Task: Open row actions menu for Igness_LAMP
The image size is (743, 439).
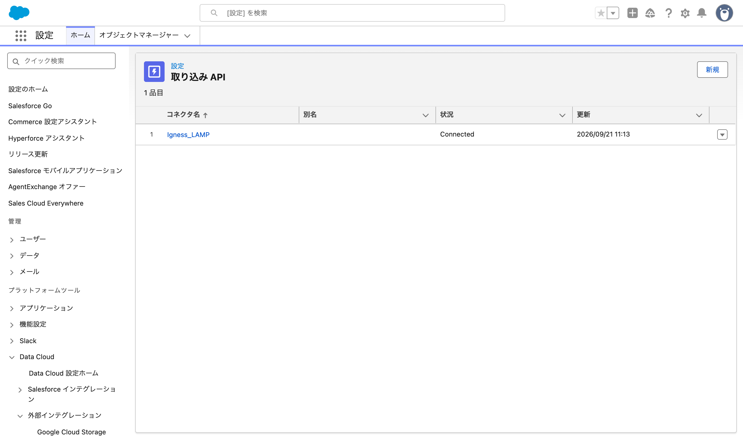Action: pos(722,134)
